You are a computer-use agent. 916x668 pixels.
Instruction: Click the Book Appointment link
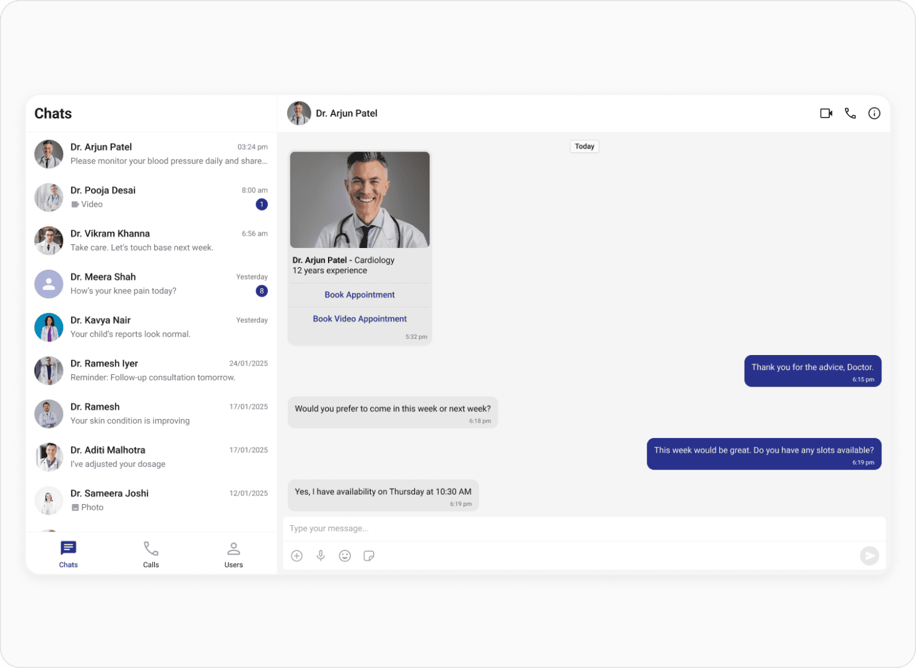pyautogui.click(x=360, y=295)
